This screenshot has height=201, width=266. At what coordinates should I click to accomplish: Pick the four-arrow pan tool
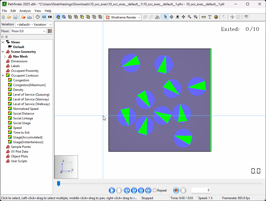tap(183, 17)
